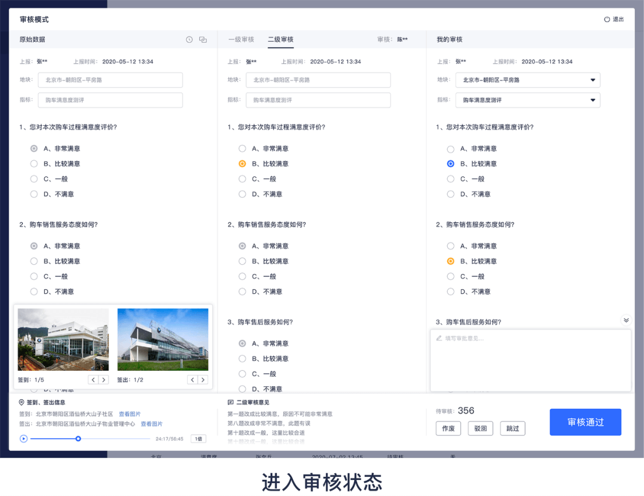Screen dimensions: 644x496
Task: Switch to the 二级审核 tab
Action: coord(280,39)
